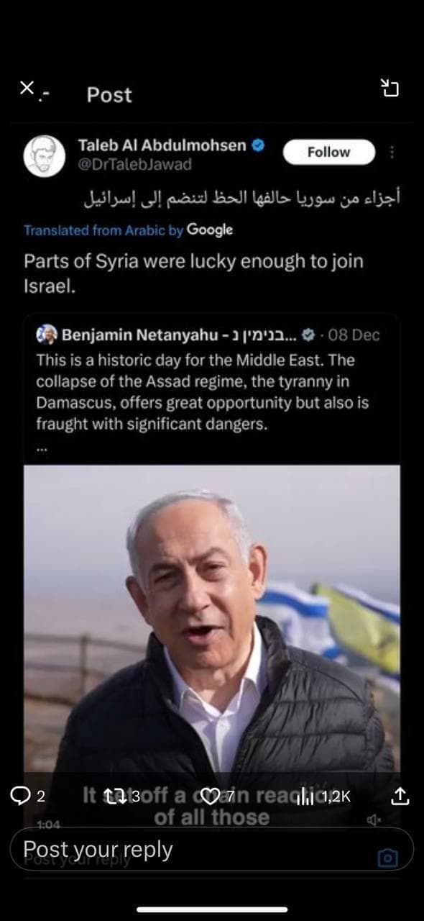This screenshot has width=424, height=921.
Task: Tap the share upload icon
Action: click(x=400, y=795)
